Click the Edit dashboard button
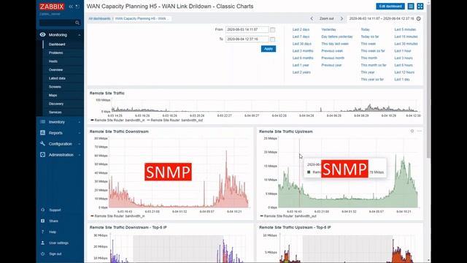 coord(390,7)
